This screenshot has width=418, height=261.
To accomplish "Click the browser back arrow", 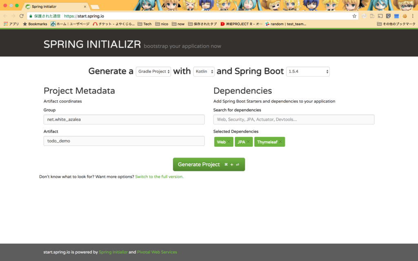I will [x=5, y=16].
